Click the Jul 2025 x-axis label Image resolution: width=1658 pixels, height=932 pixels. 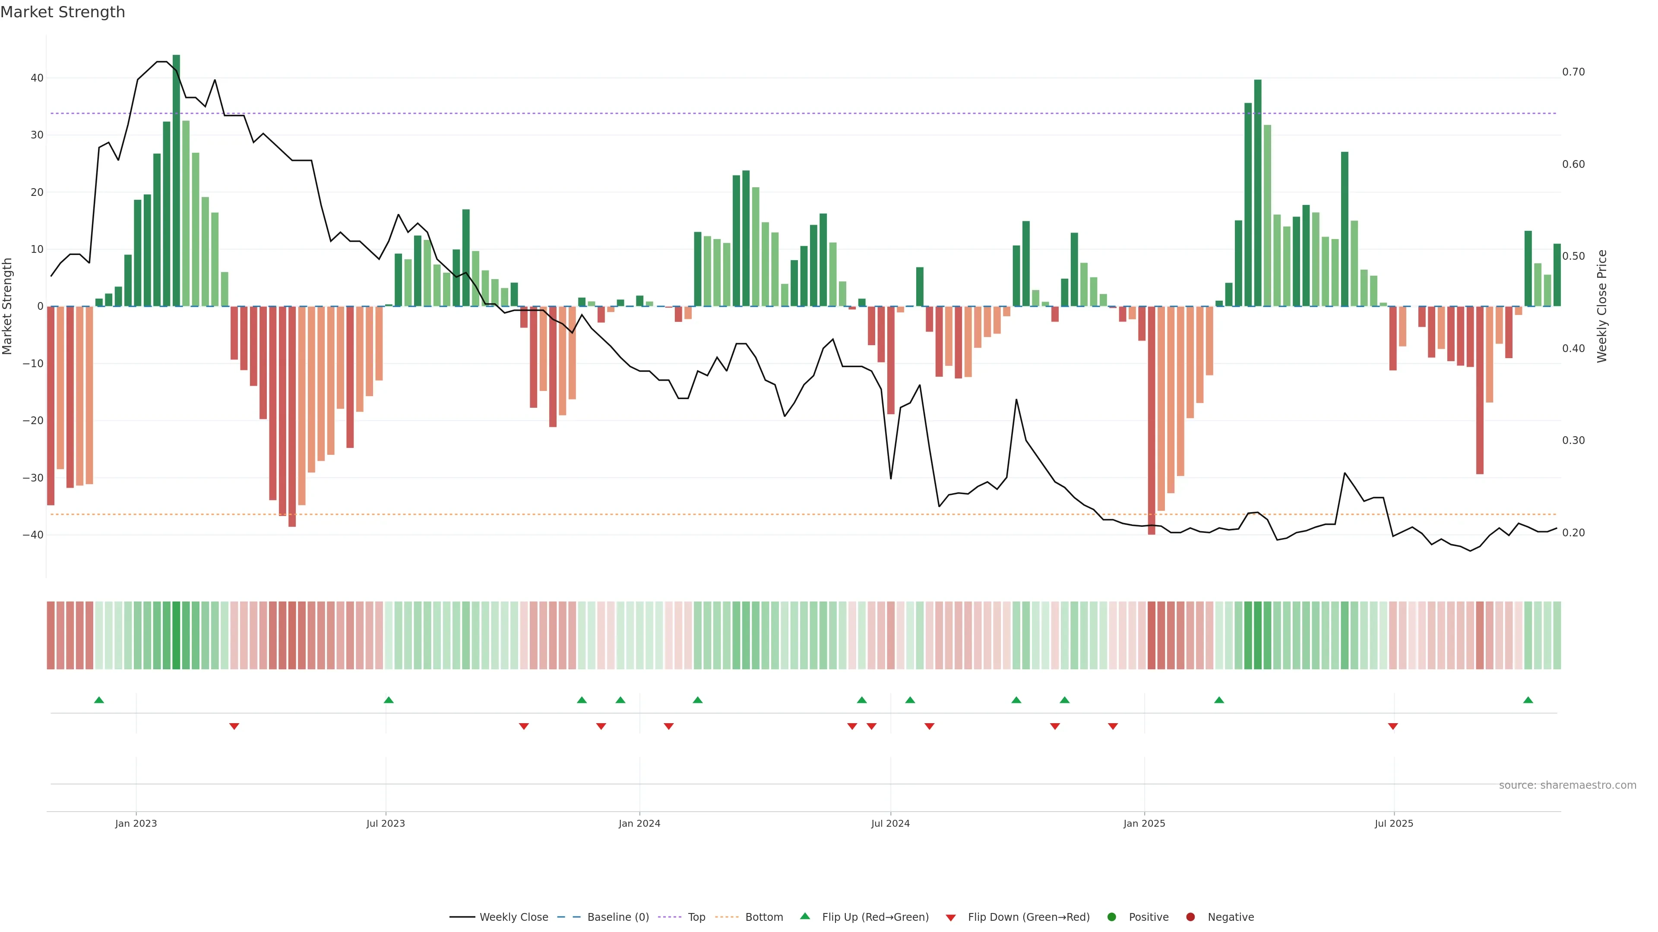1393,823
